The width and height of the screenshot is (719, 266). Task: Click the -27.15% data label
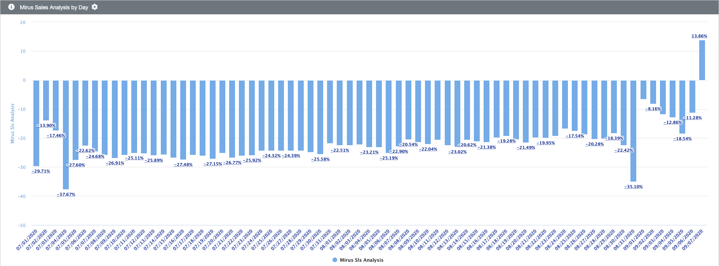coord(213,164)
